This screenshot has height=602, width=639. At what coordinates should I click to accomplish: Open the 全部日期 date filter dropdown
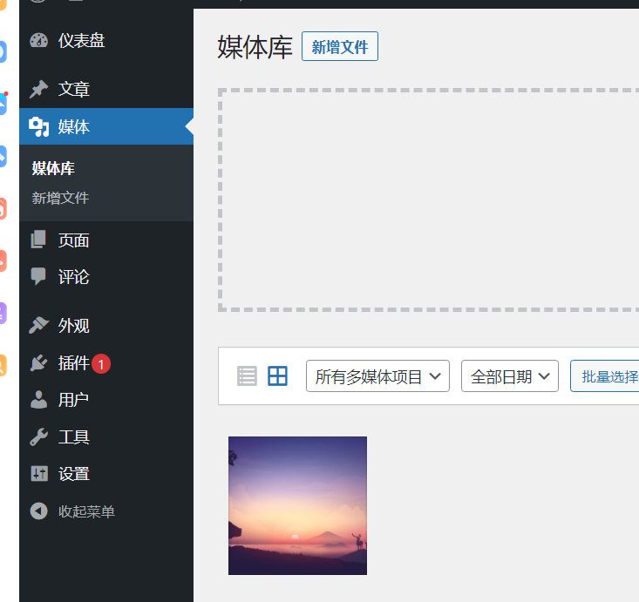tap(509, 376)
